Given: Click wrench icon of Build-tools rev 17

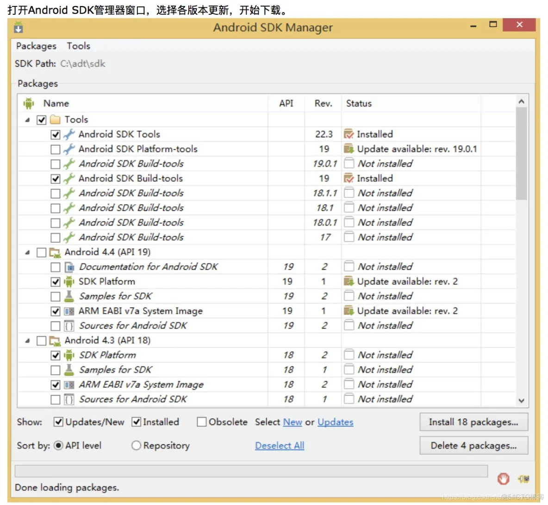Looking at the screenshot, I should [69, 237].
